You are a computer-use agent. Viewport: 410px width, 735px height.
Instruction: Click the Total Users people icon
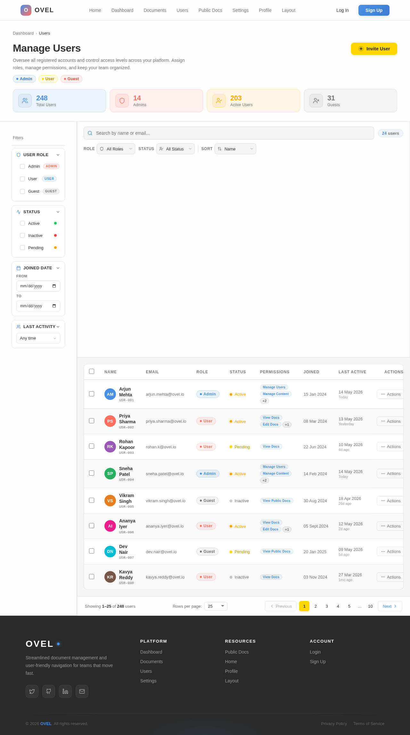pyautogui.click(x=25, y=101)
